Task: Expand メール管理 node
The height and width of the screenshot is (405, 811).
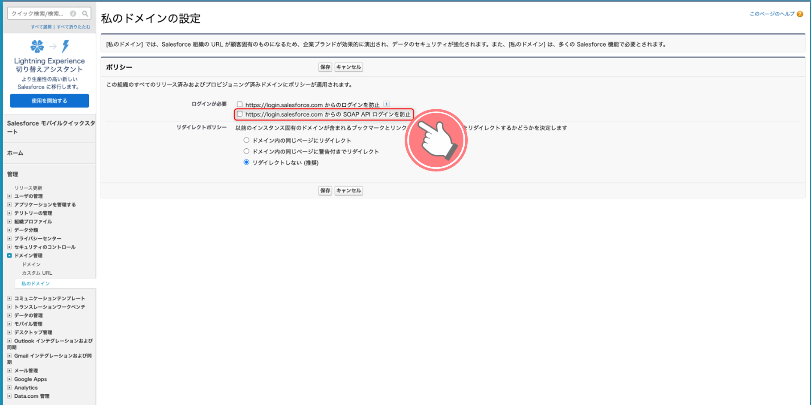Action: pos(9,371)
